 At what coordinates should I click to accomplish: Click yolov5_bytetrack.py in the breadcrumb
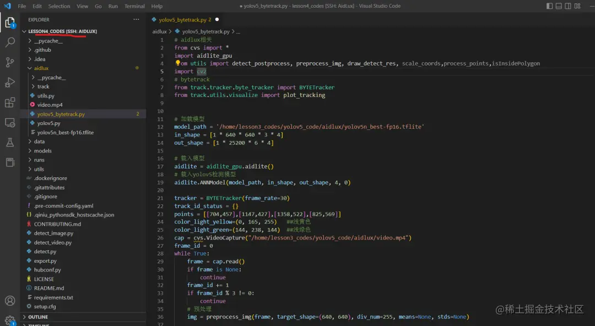[x=205, y=31]
